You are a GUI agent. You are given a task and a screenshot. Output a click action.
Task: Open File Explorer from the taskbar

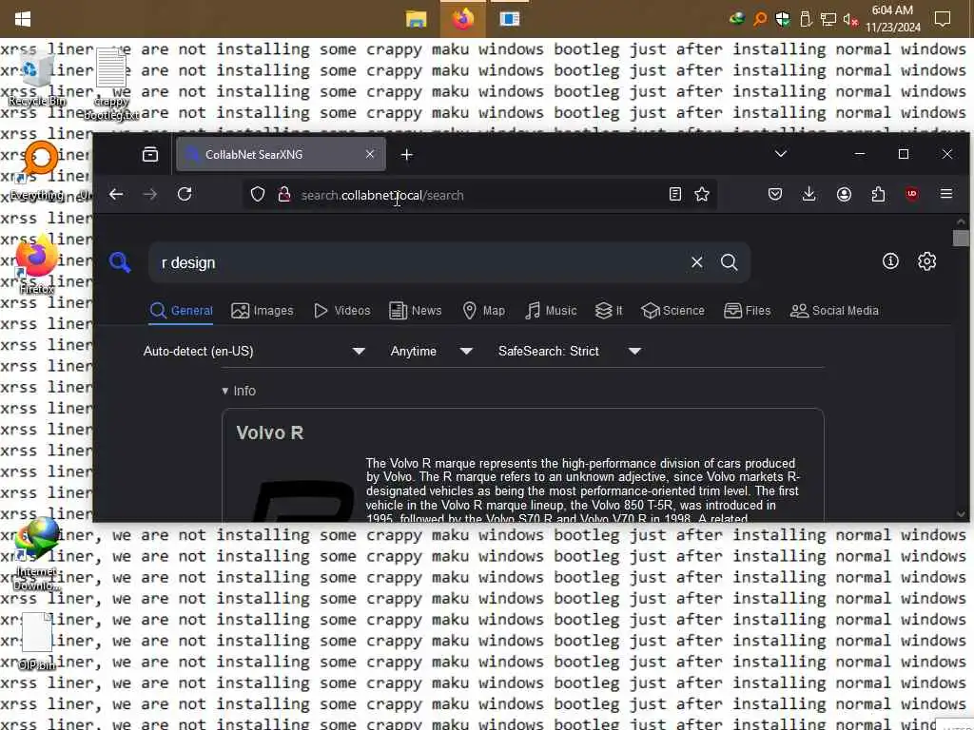(x=416, y=19)
